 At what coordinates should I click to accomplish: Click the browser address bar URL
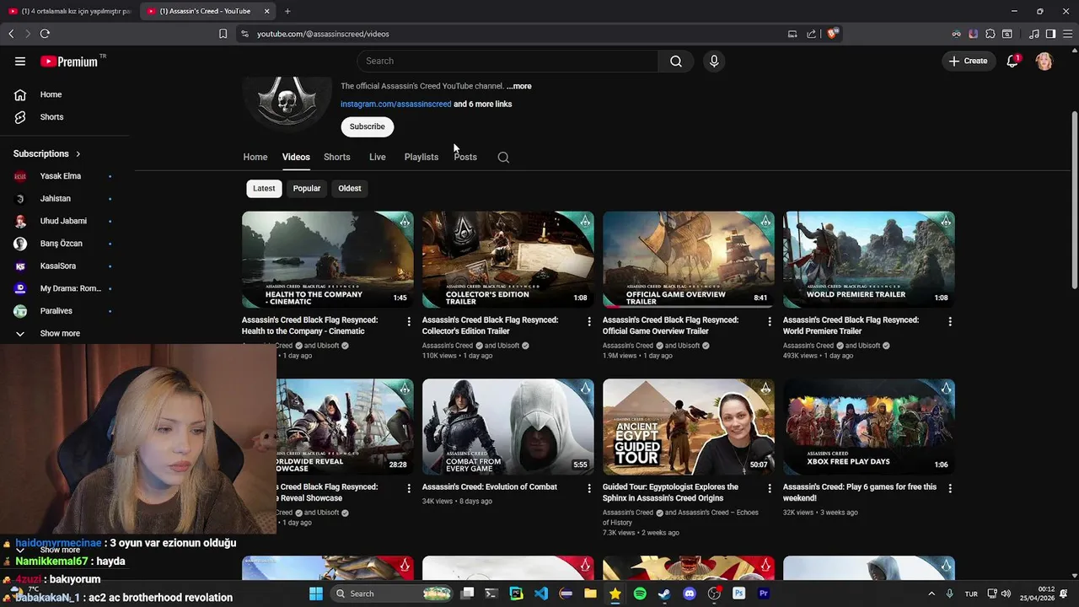point(323,34)
